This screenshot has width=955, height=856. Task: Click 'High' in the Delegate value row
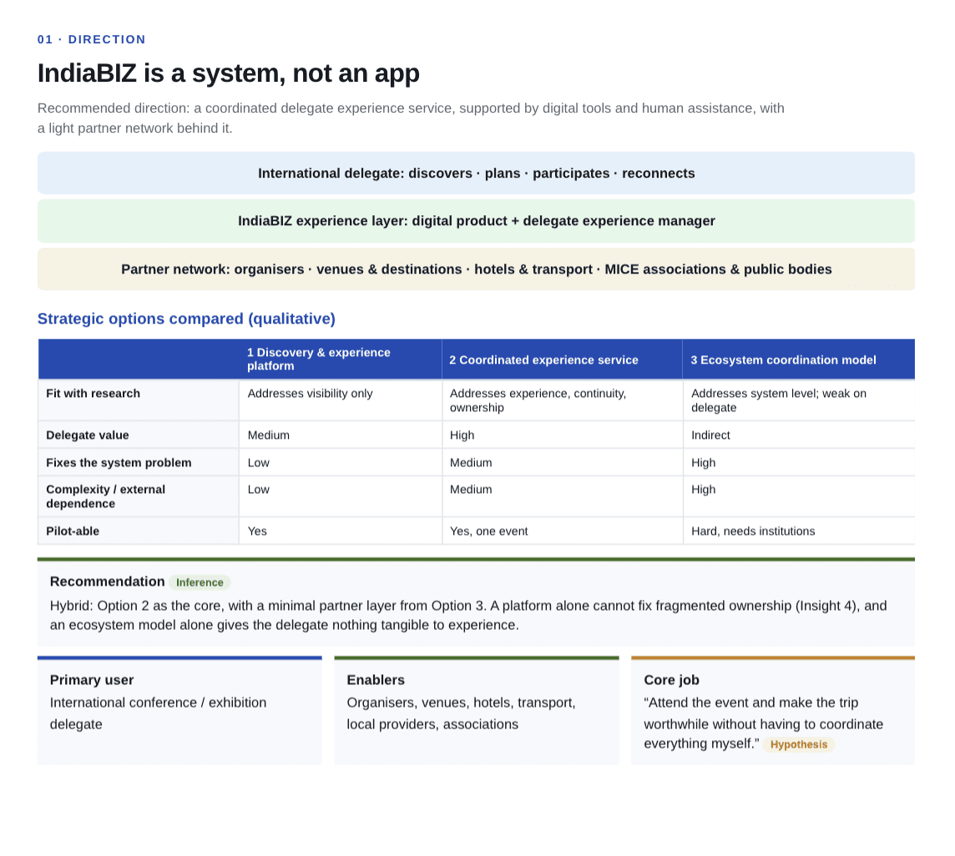(x=462, y=436)
